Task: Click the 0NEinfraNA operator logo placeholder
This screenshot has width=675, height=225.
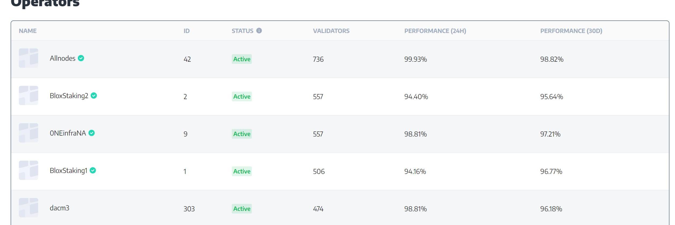Action: click(28, 133)
